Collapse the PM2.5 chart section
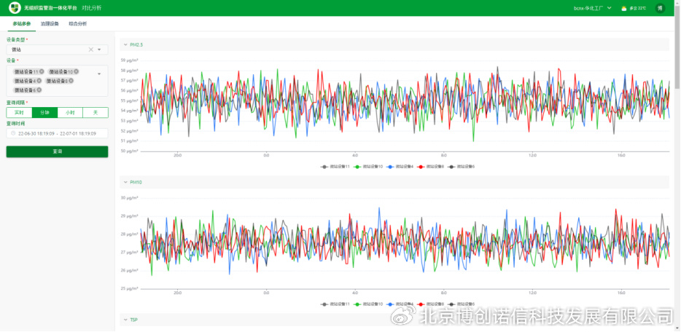 [x=125, y=45]
